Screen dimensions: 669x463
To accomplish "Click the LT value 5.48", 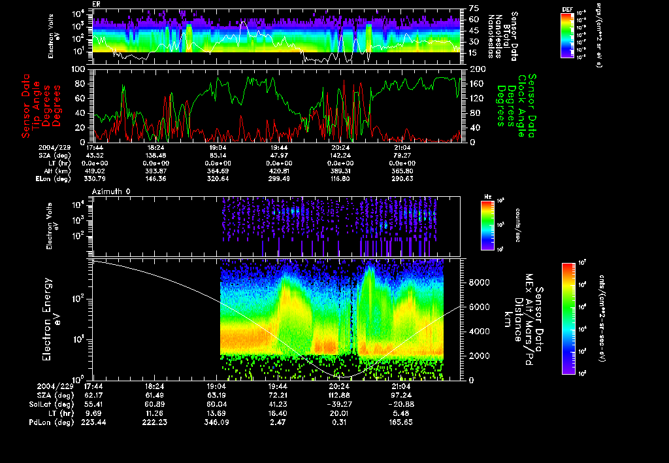I will coord(401,413).
